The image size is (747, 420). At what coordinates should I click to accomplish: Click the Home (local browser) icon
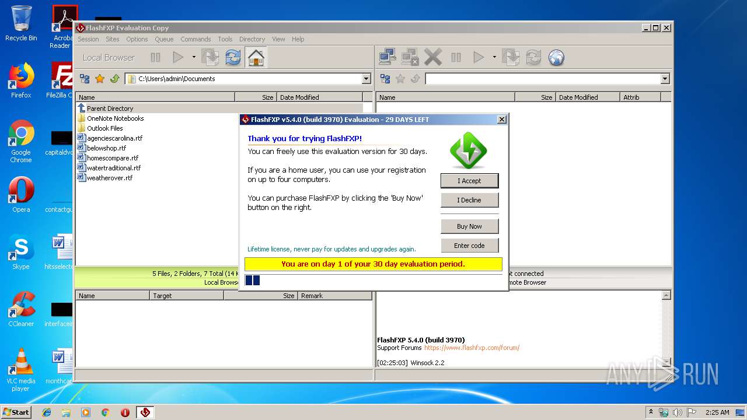click(256, 57)
